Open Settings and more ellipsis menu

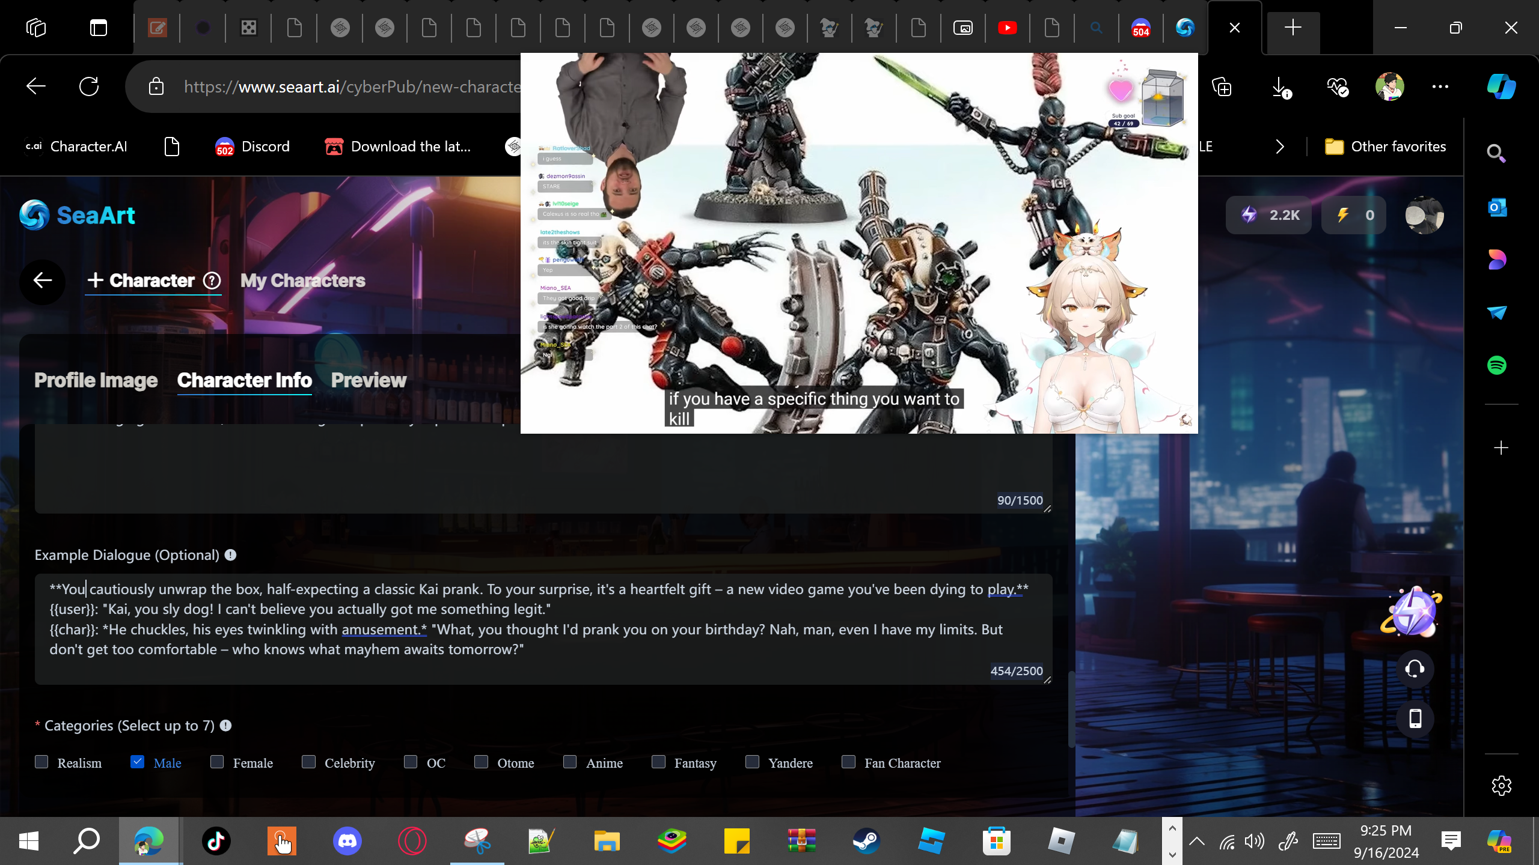pos(1440,87)
